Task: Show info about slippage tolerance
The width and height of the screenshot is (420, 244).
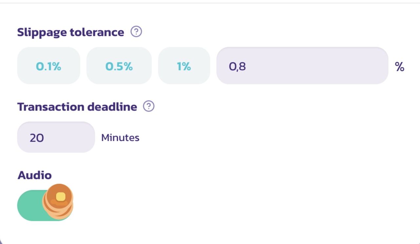Action: tap(136, 32)
